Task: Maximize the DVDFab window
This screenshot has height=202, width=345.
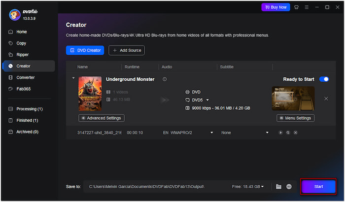Action: (x=327, y=7)
